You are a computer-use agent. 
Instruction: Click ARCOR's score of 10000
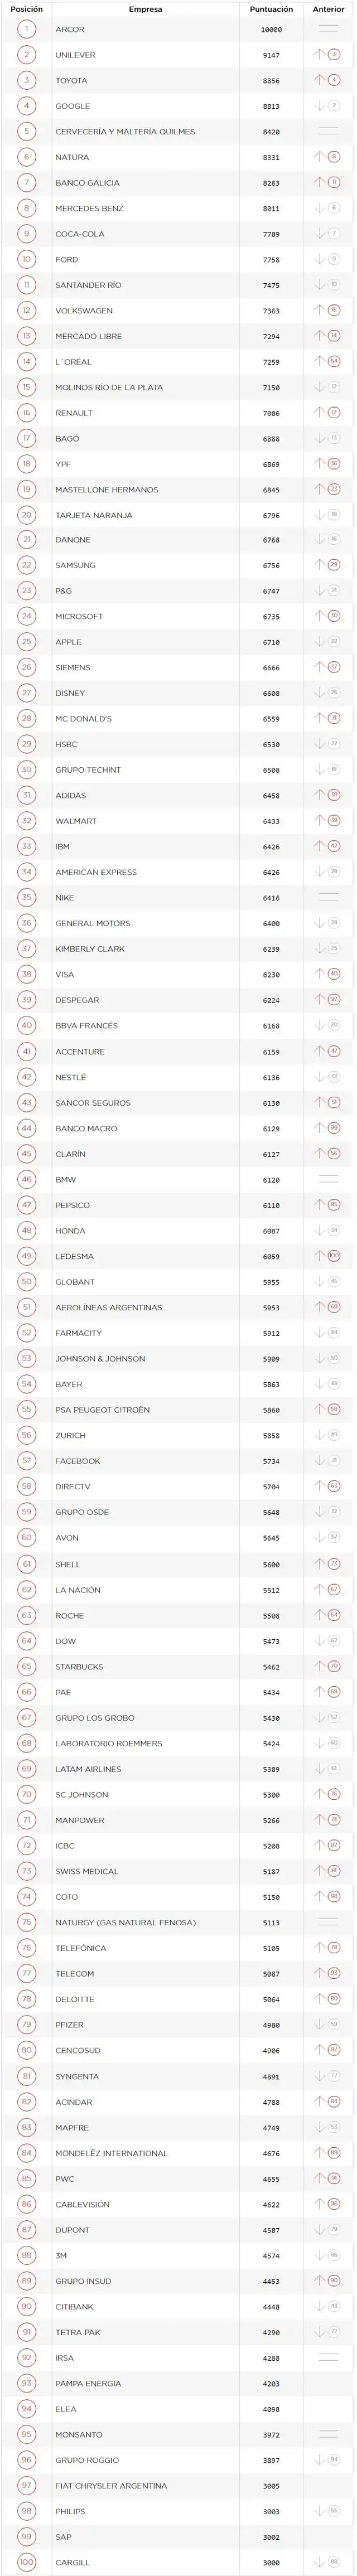[271, 30]
